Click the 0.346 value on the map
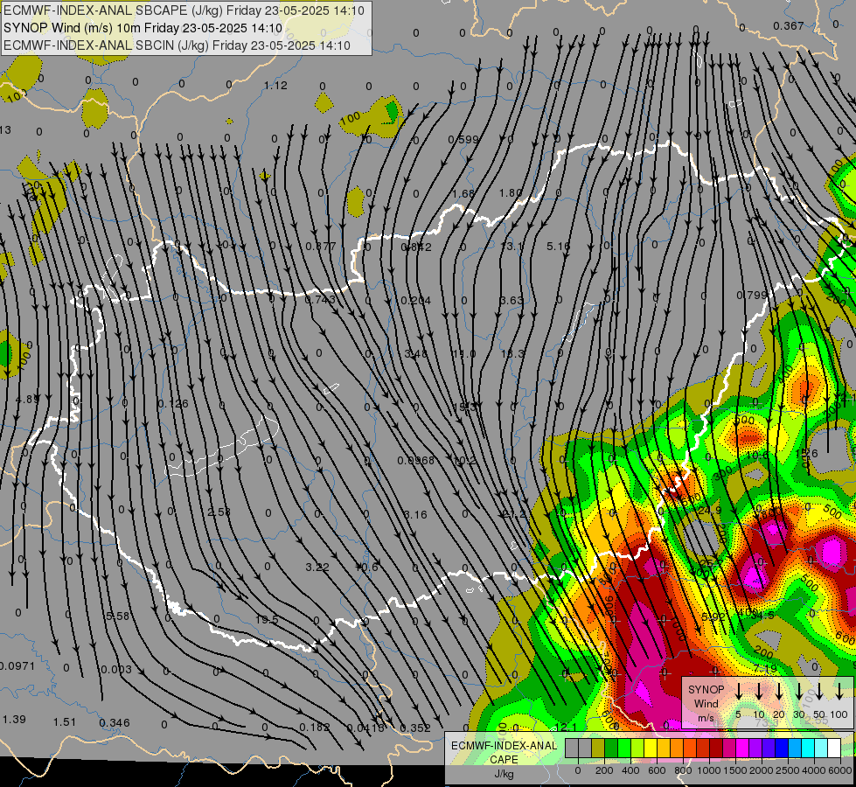Viewport: 856px width, 787px height. click(x=115, y=723)
